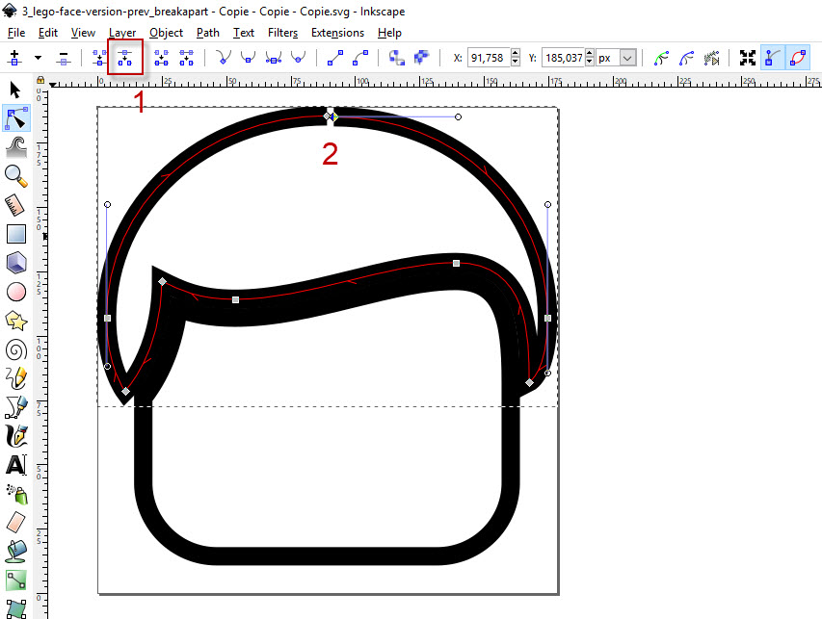Screen dimensions: 822x619
Task: Toggle clipping path editing (green icon)
Action: click(x=662, y=58)
